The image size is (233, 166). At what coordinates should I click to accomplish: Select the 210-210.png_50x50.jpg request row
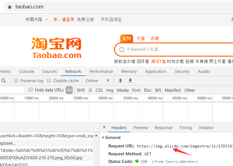pos(47,158)
